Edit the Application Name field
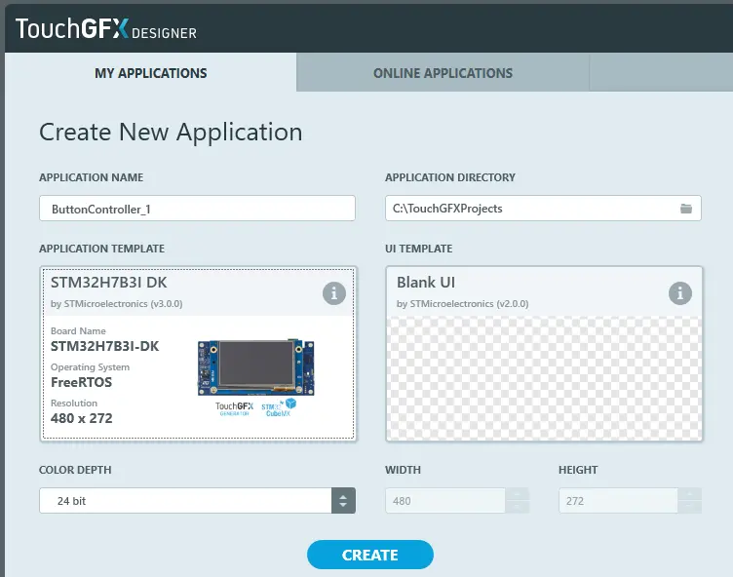The width and height of the screenshot is (733, 577). [x=197, y=209]
